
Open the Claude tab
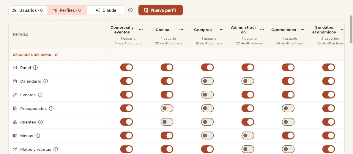click(106, 10)
